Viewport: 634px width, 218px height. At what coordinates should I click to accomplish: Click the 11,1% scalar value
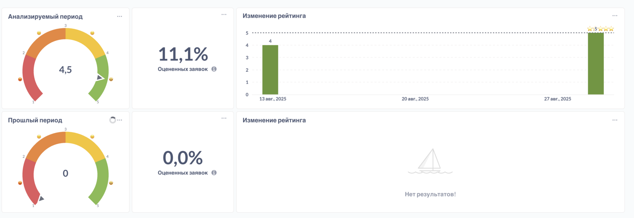[x=183, y=55]
